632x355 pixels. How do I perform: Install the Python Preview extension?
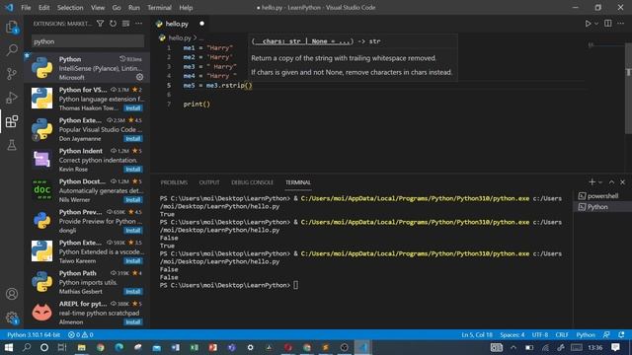click(133, 231)
